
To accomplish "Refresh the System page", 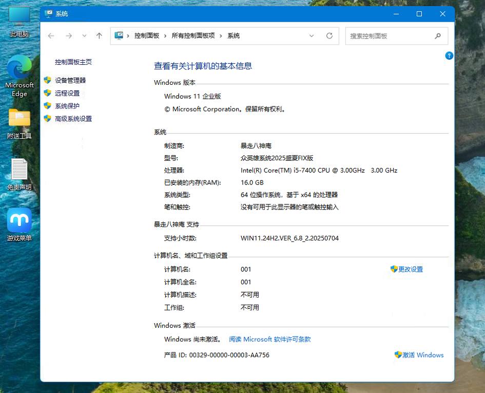I will (x=329, y=36).
